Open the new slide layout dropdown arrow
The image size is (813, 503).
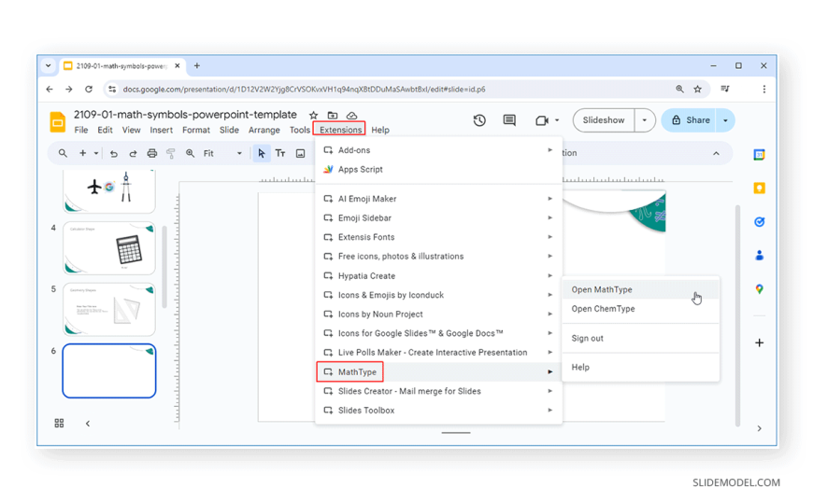click(x=96, y=153)
